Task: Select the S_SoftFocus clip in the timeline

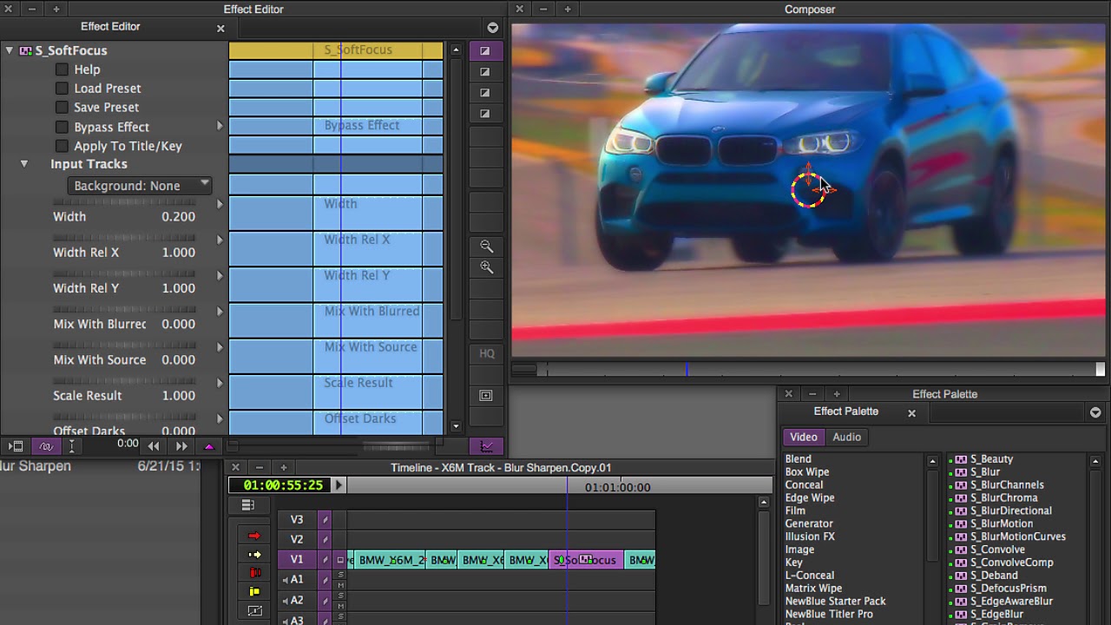Action: coord(586,560)
